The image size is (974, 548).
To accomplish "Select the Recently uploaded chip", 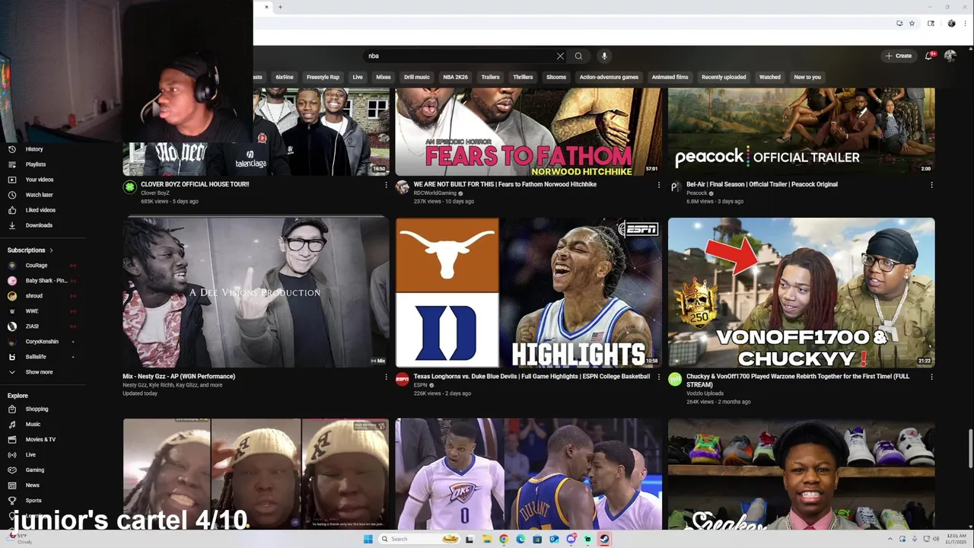I will coord(724,77).
